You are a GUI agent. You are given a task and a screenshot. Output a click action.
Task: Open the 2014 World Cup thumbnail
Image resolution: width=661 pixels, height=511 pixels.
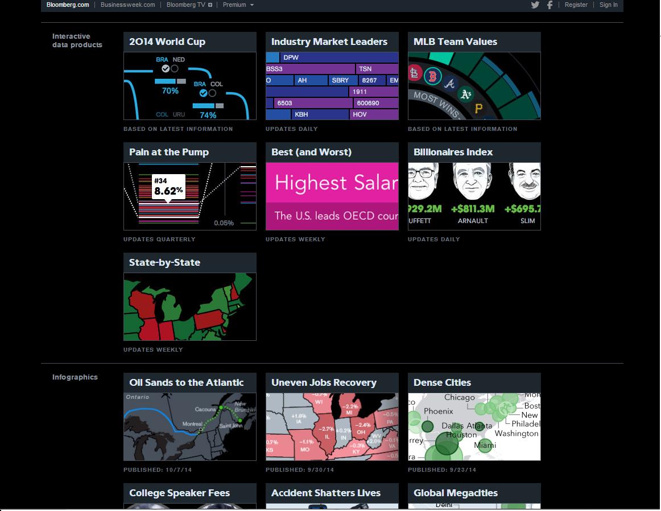[189, 86]
